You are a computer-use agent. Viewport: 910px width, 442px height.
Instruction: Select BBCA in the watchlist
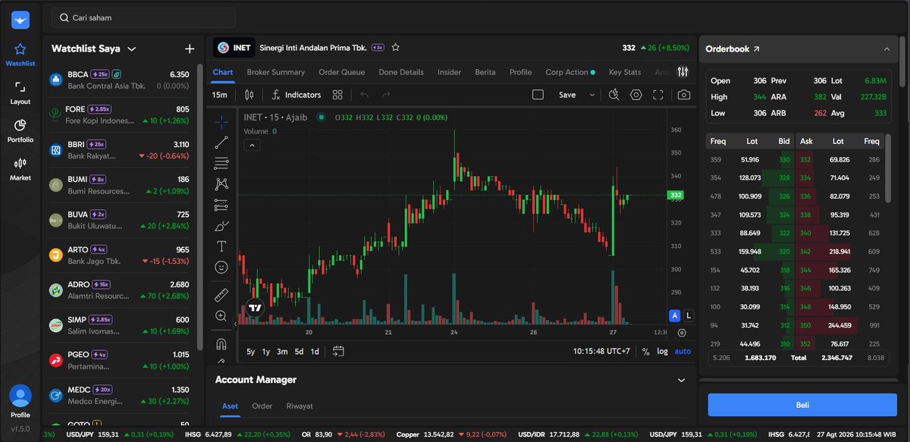coord(120,80)
